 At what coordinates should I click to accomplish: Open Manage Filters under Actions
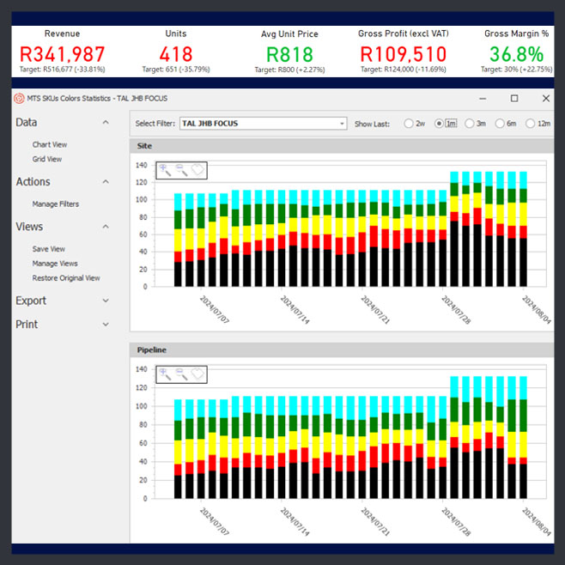(x=56, y=204)
